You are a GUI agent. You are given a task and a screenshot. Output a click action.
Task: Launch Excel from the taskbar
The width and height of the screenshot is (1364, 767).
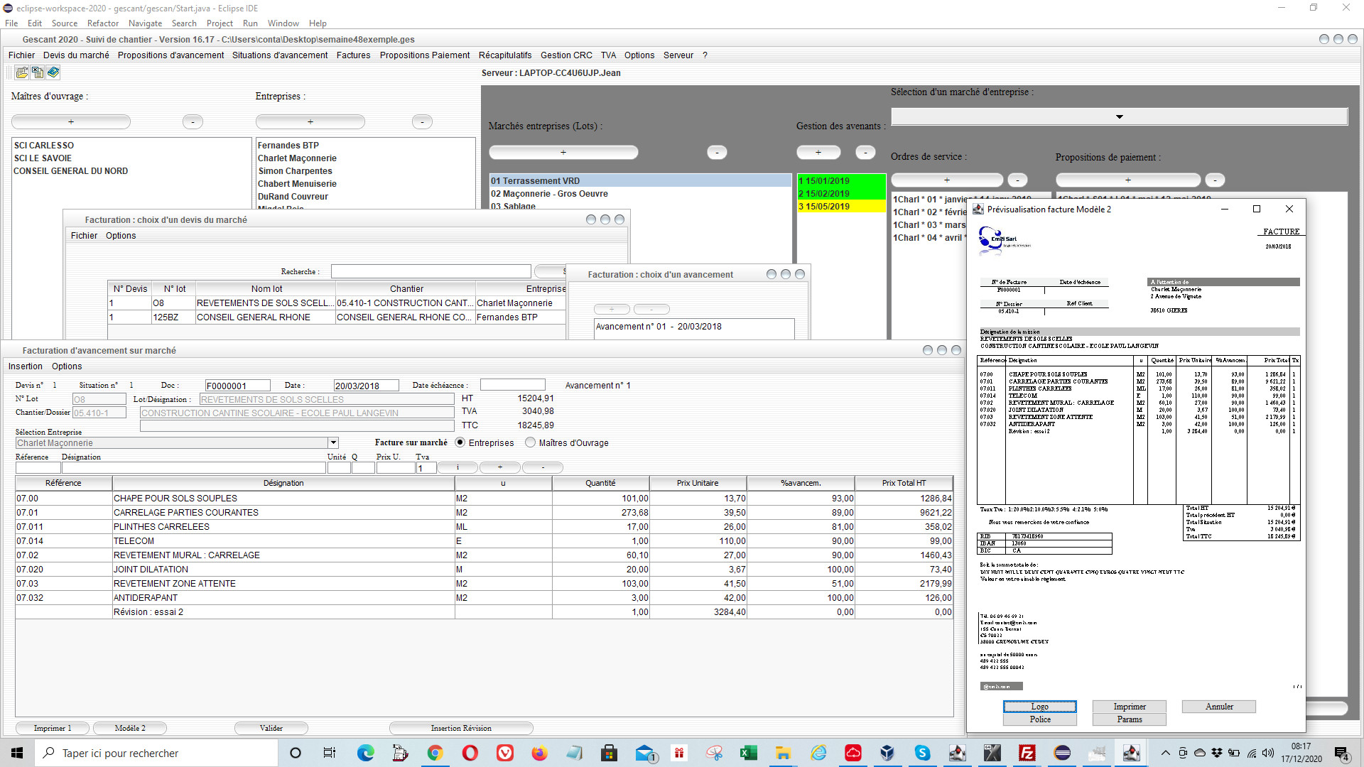pos(748,753)
